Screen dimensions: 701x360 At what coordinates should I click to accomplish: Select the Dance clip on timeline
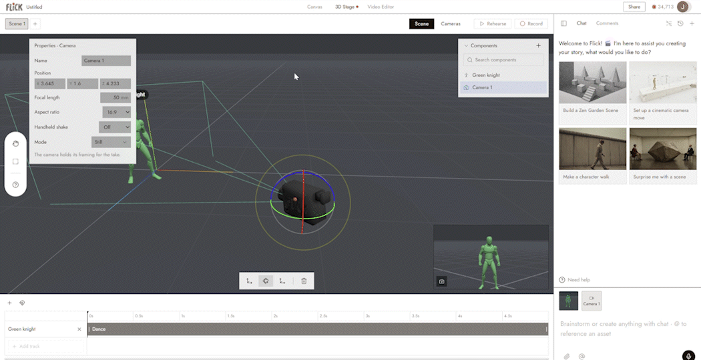tap(317, 329)
